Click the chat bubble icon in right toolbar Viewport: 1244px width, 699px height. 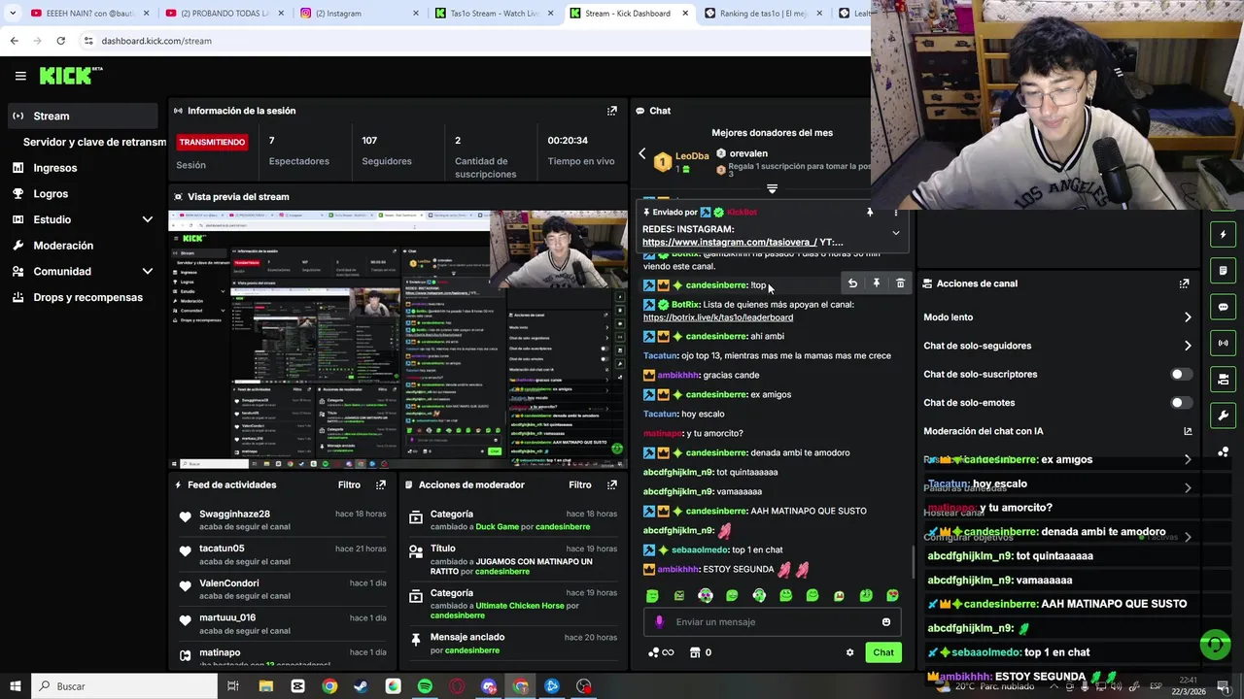[1224, 307]
